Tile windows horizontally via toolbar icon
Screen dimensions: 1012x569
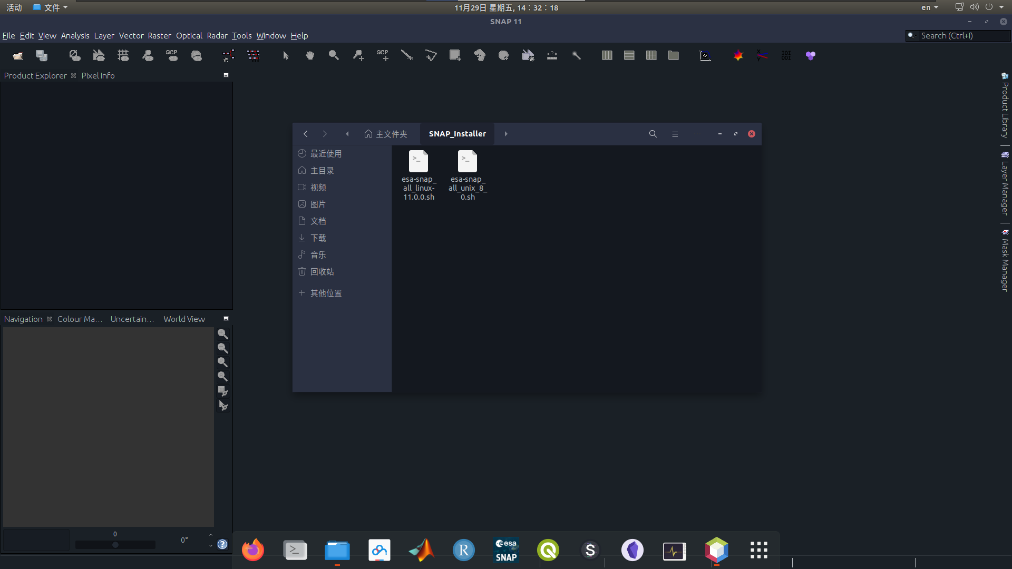pyautogui.click(x=629, y=56)
